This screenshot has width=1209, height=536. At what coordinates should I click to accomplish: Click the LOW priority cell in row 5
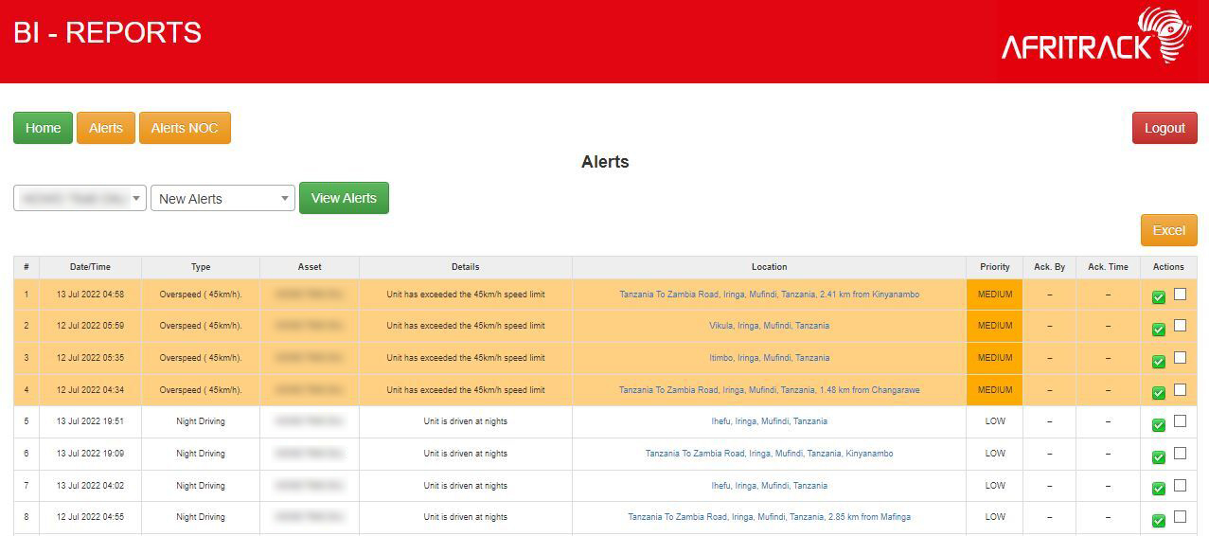(995, 421)
